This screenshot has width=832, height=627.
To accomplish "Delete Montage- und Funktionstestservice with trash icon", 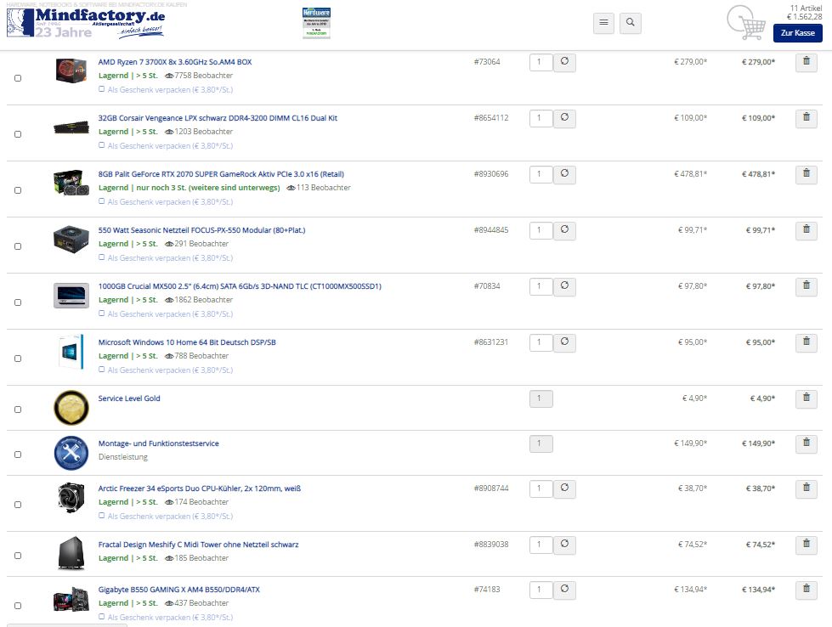I will click(807, 443).
